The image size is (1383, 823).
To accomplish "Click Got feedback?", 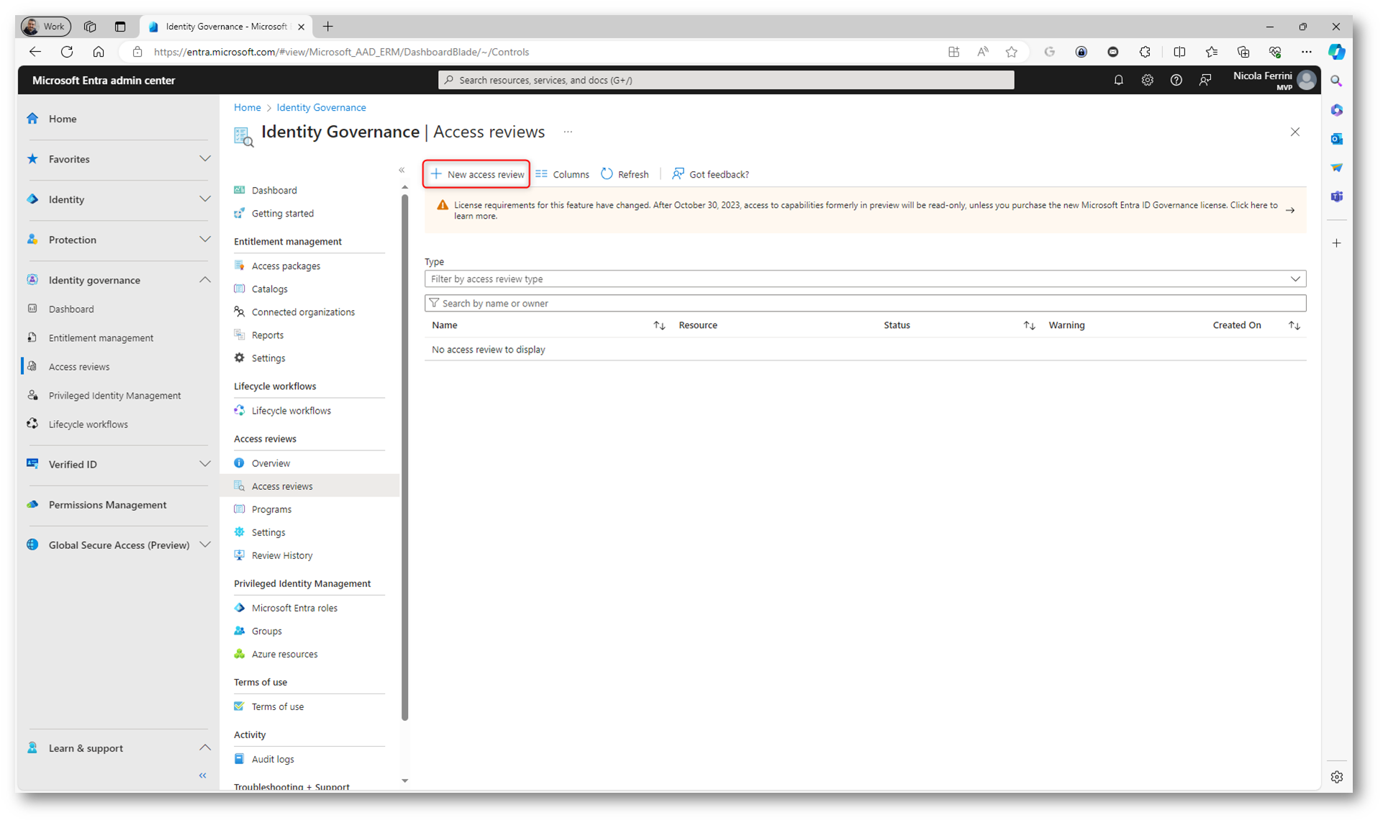I will (x=710, y=174).
